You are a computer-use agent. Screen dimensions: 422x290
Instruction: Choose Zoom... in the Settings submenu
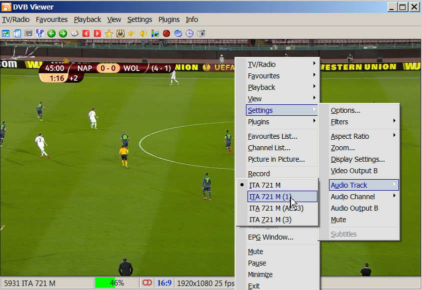364,148
